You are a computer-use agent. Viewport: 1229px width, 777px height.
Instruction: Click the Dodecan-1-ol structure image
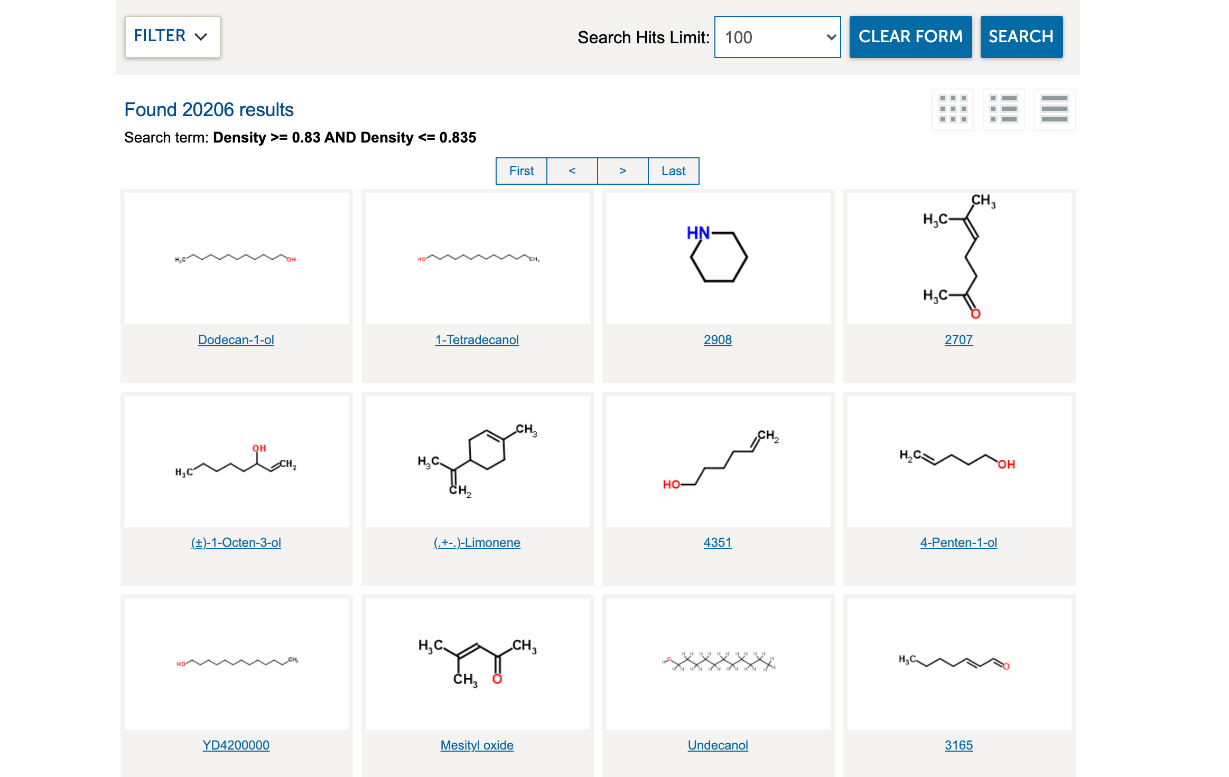[x=237, y=259]
